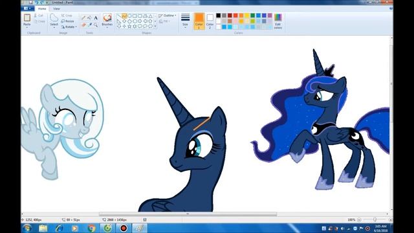Click the horizontal canvas scrollbar thumb

click(x=188, y=214)
